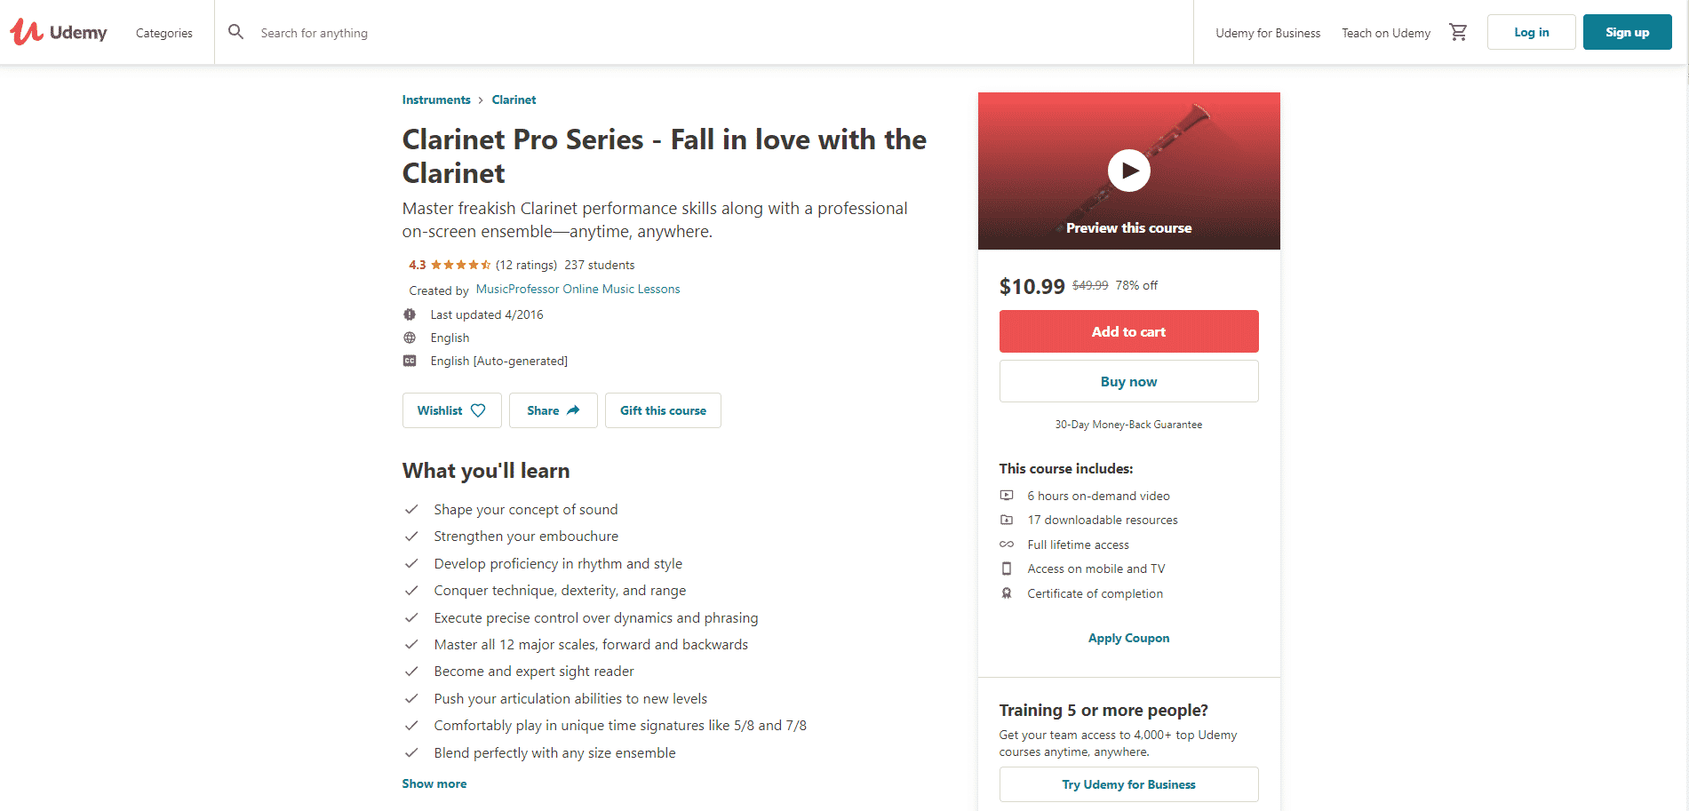The image size is (1689, 811).
Task: Click the search magnifier icon
Action: pyautogui.click(x=235, y=32)
